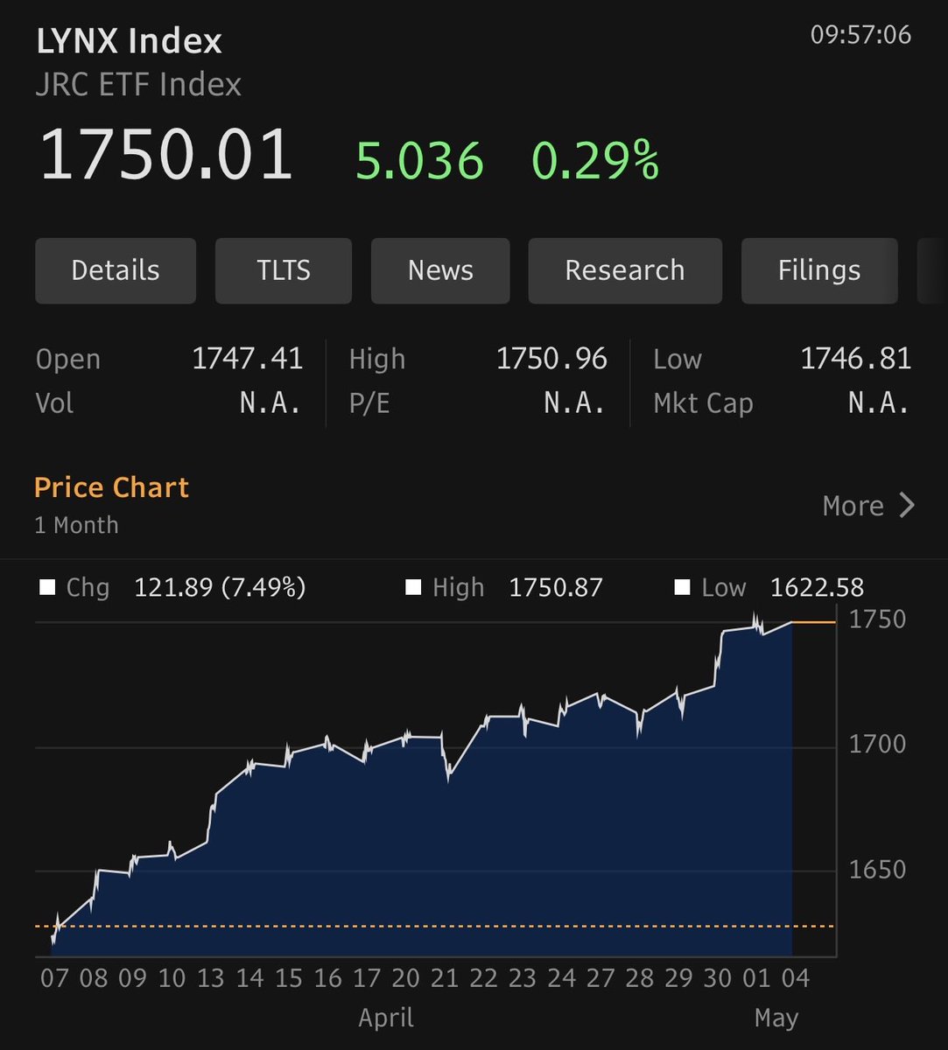Viewport: 948px width, 1050px height.
Task: Tap the 04 date on x-axis
Action: 795,977
